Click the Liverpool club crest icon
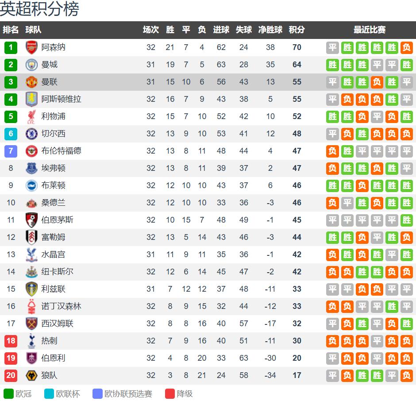 coord(32,116)
